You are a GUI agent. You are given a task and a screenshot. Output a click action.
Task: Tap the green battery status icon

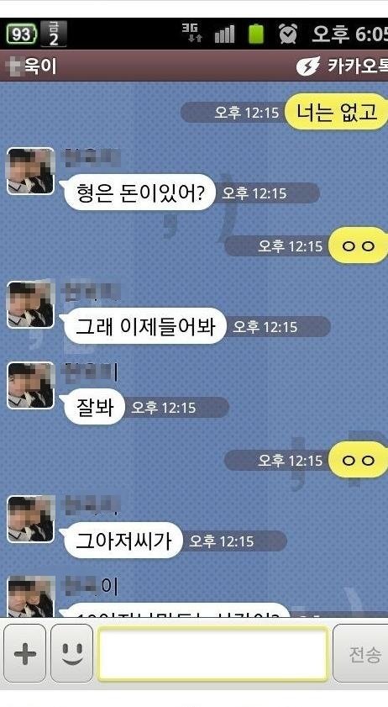coord(256,34)
